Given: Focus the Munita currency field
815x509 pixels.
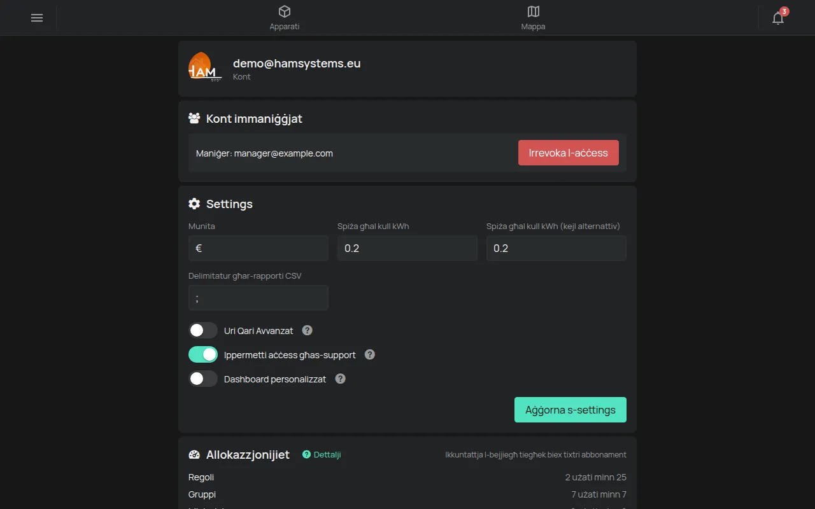Looking at the screenshot, I should pos(259,248).
